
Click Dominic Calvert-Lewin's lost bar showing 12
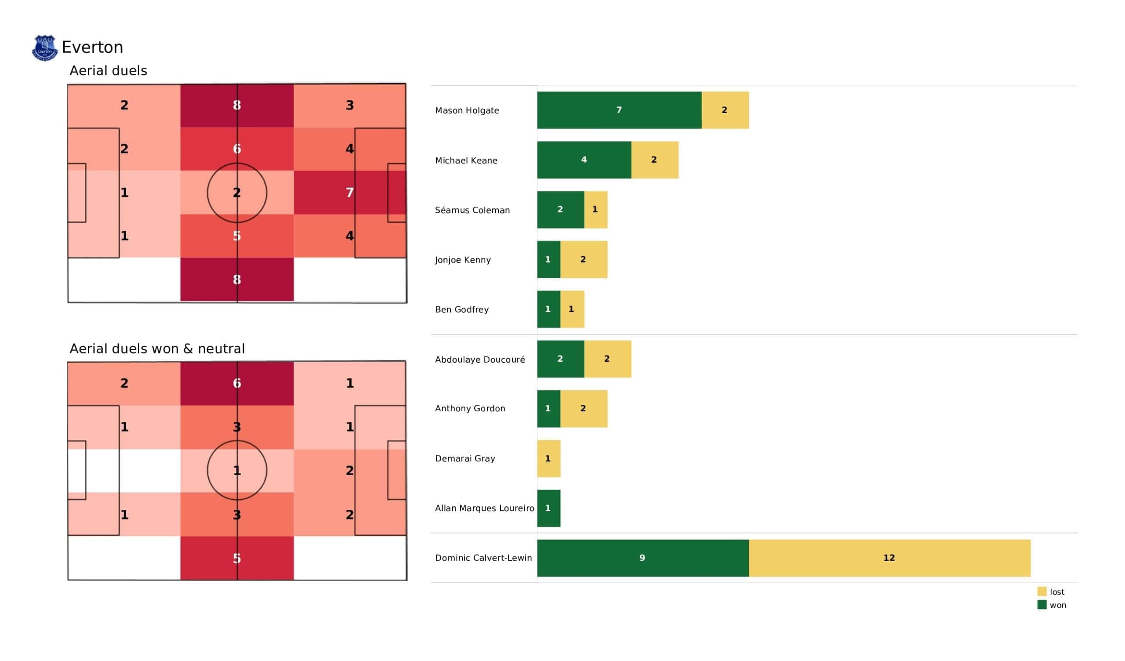(x=889, y=558)
